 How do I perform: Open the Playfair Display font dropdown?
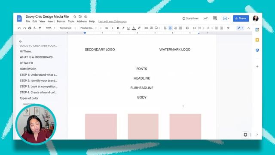click(89, 28)
